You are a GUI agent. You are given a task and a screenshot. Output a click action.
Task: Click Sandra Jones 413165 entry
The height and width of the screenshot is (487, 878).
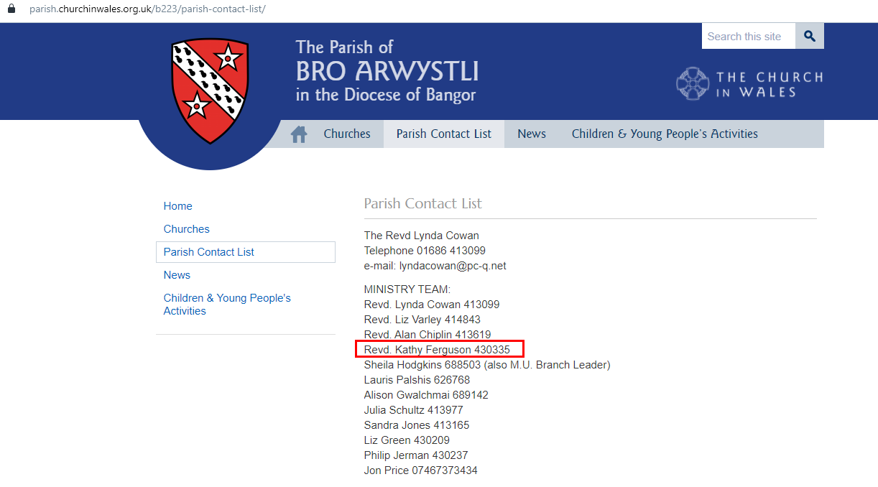coord(417,425)
